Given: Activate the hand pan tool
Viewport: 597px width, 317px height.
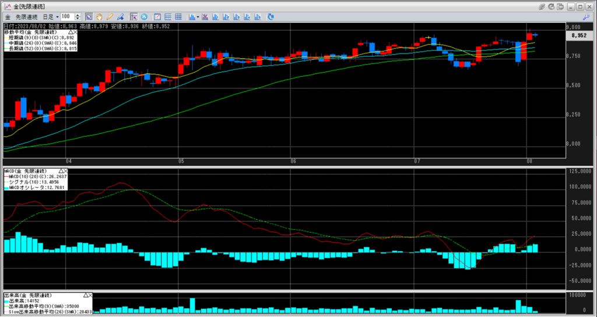Looking at the screenshot, I should [99, 17].
